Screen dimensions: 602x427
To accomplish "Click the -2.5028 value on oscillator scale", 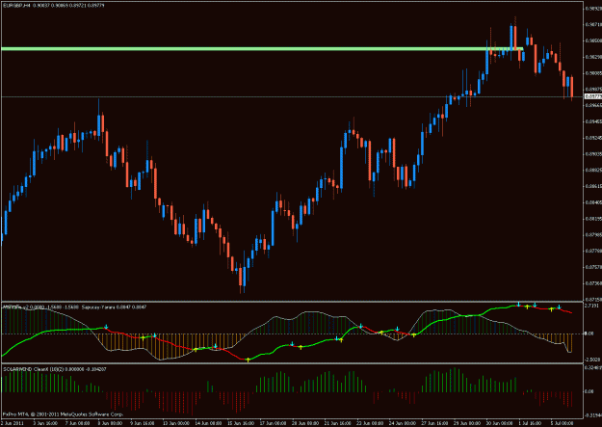I will coord(592,360).
